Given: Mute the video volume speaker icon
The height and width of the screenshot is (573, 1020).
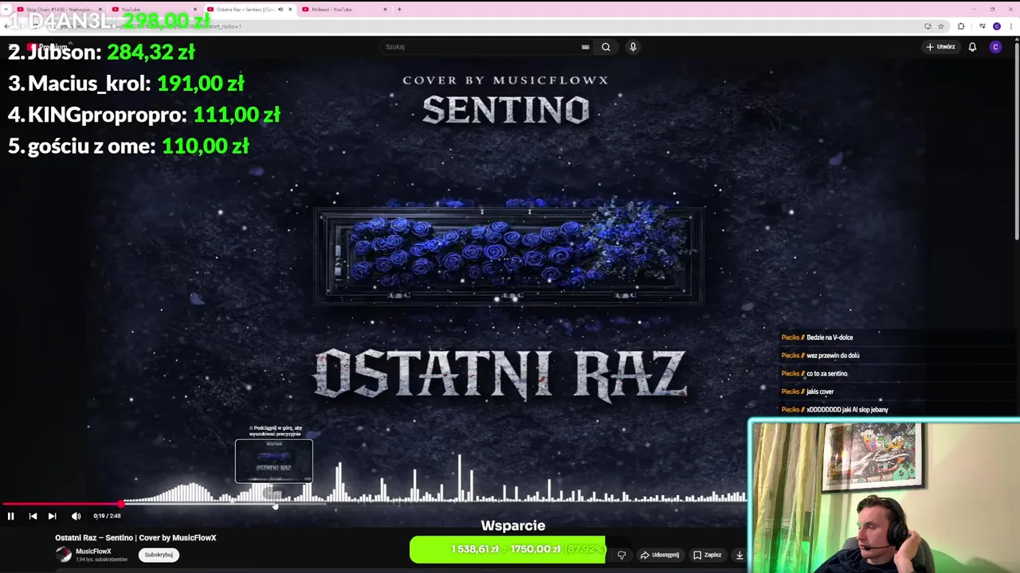Looking at the screenshot, I should (x=76, y=516).
